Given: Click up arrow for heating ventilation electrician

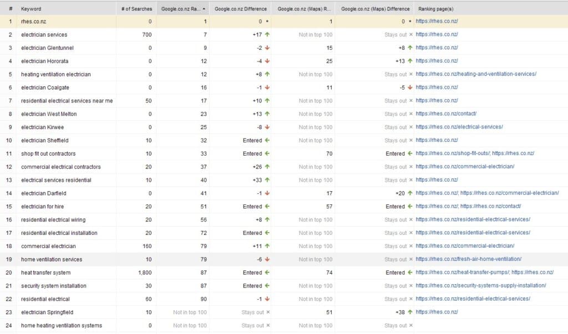Looking at the screenshot, I should [267, 74].
